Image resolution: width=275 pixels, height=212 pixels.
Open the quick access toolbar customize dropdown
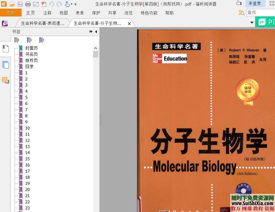click(75, 4)
